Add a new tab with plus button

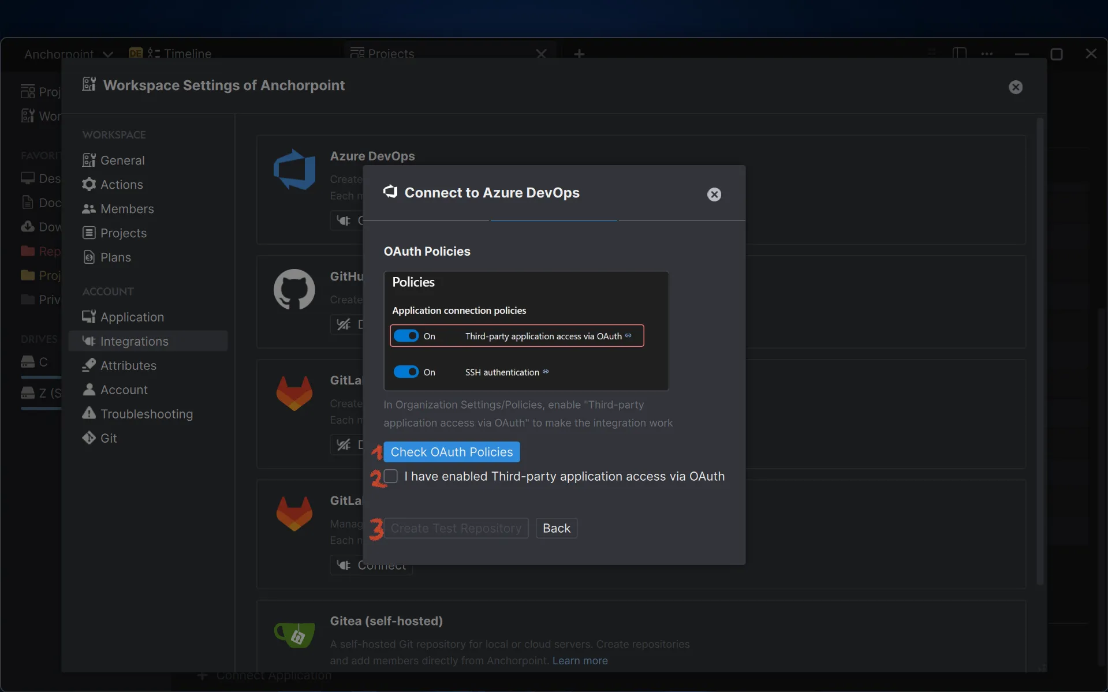[579, 54]
